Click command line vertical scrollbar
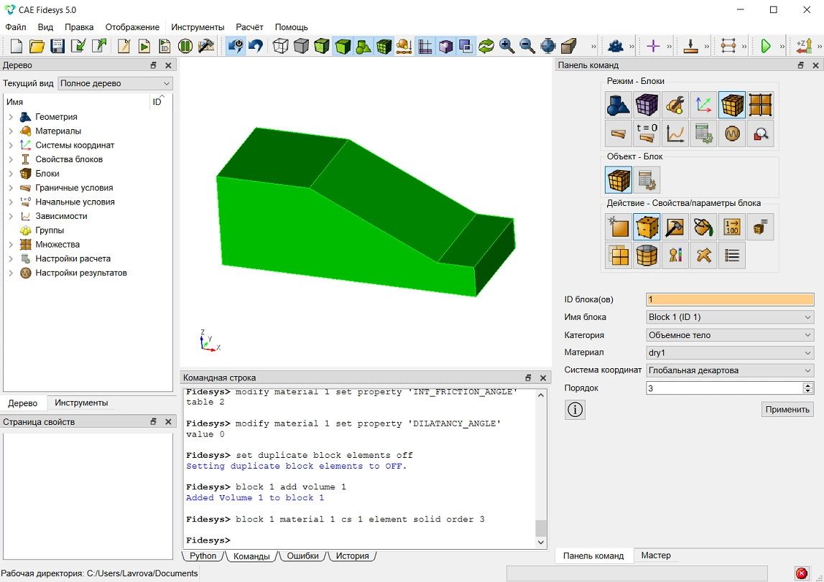 (541, 468)
